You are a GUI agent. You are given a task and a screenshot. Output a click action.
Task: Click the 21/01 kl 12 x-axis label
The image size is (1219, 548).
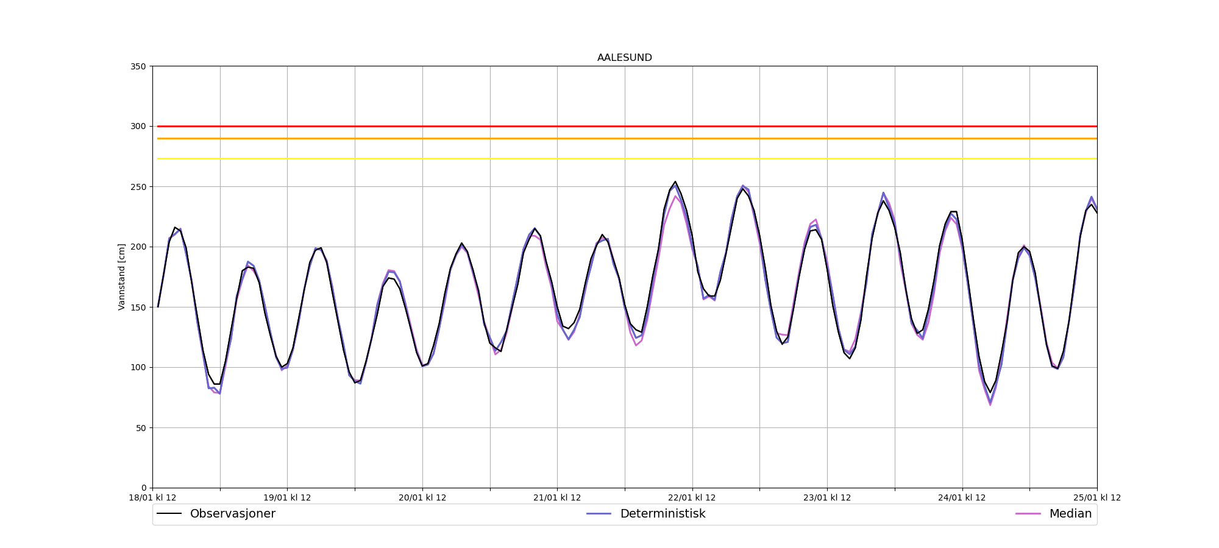pos(557,498)
